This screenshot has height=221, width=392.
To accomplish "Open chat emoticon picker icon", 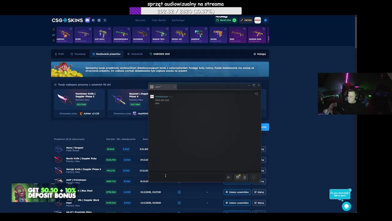I will click(238, 177).
